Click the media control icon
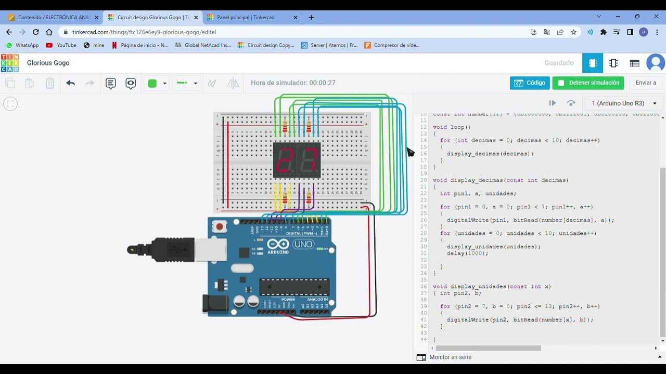666x374 pixels. tap(617, 32)
